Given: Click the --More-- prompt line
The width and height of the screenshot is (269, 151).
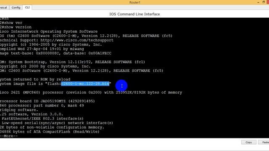Looking at the screenshot, I should point(9,136).
